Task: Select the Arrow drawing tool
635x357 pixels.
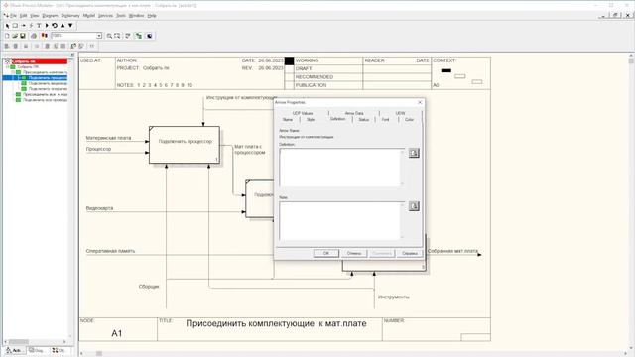Action: (23, 26)
